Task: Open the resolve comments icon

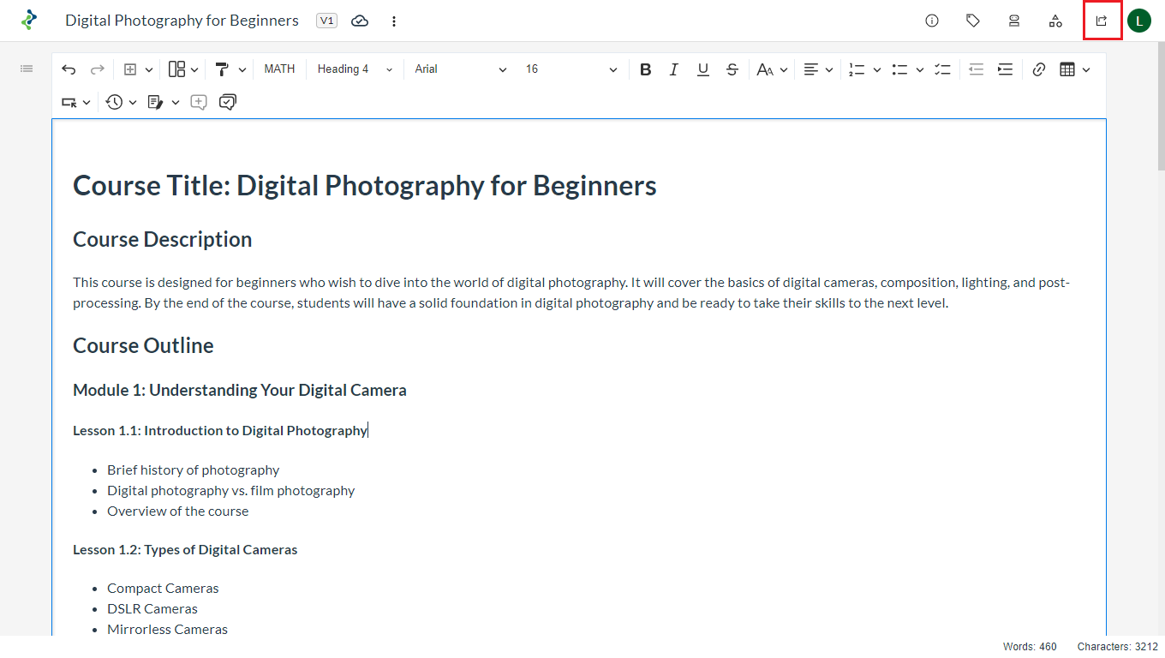Action: (228, 102)
